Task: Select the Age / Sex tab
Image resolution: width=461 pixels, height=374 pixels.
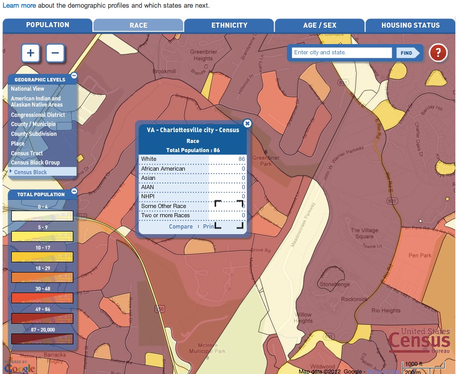Action: pos(319,25)
